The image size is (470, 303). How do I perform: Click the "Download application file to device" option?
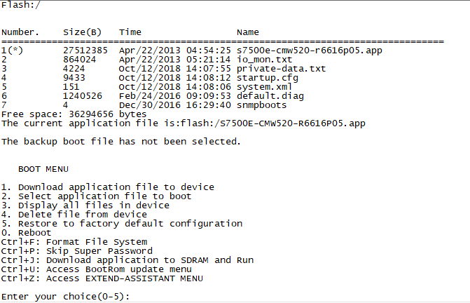coord(108,187)
